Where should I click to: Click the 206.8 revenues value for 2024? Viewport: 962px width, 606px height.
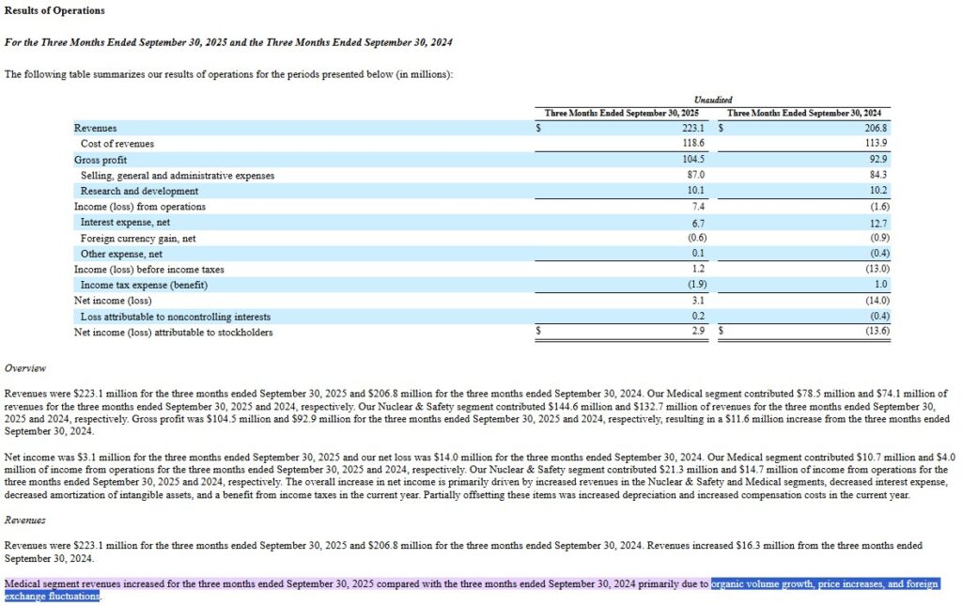click(x=875, y=128)
